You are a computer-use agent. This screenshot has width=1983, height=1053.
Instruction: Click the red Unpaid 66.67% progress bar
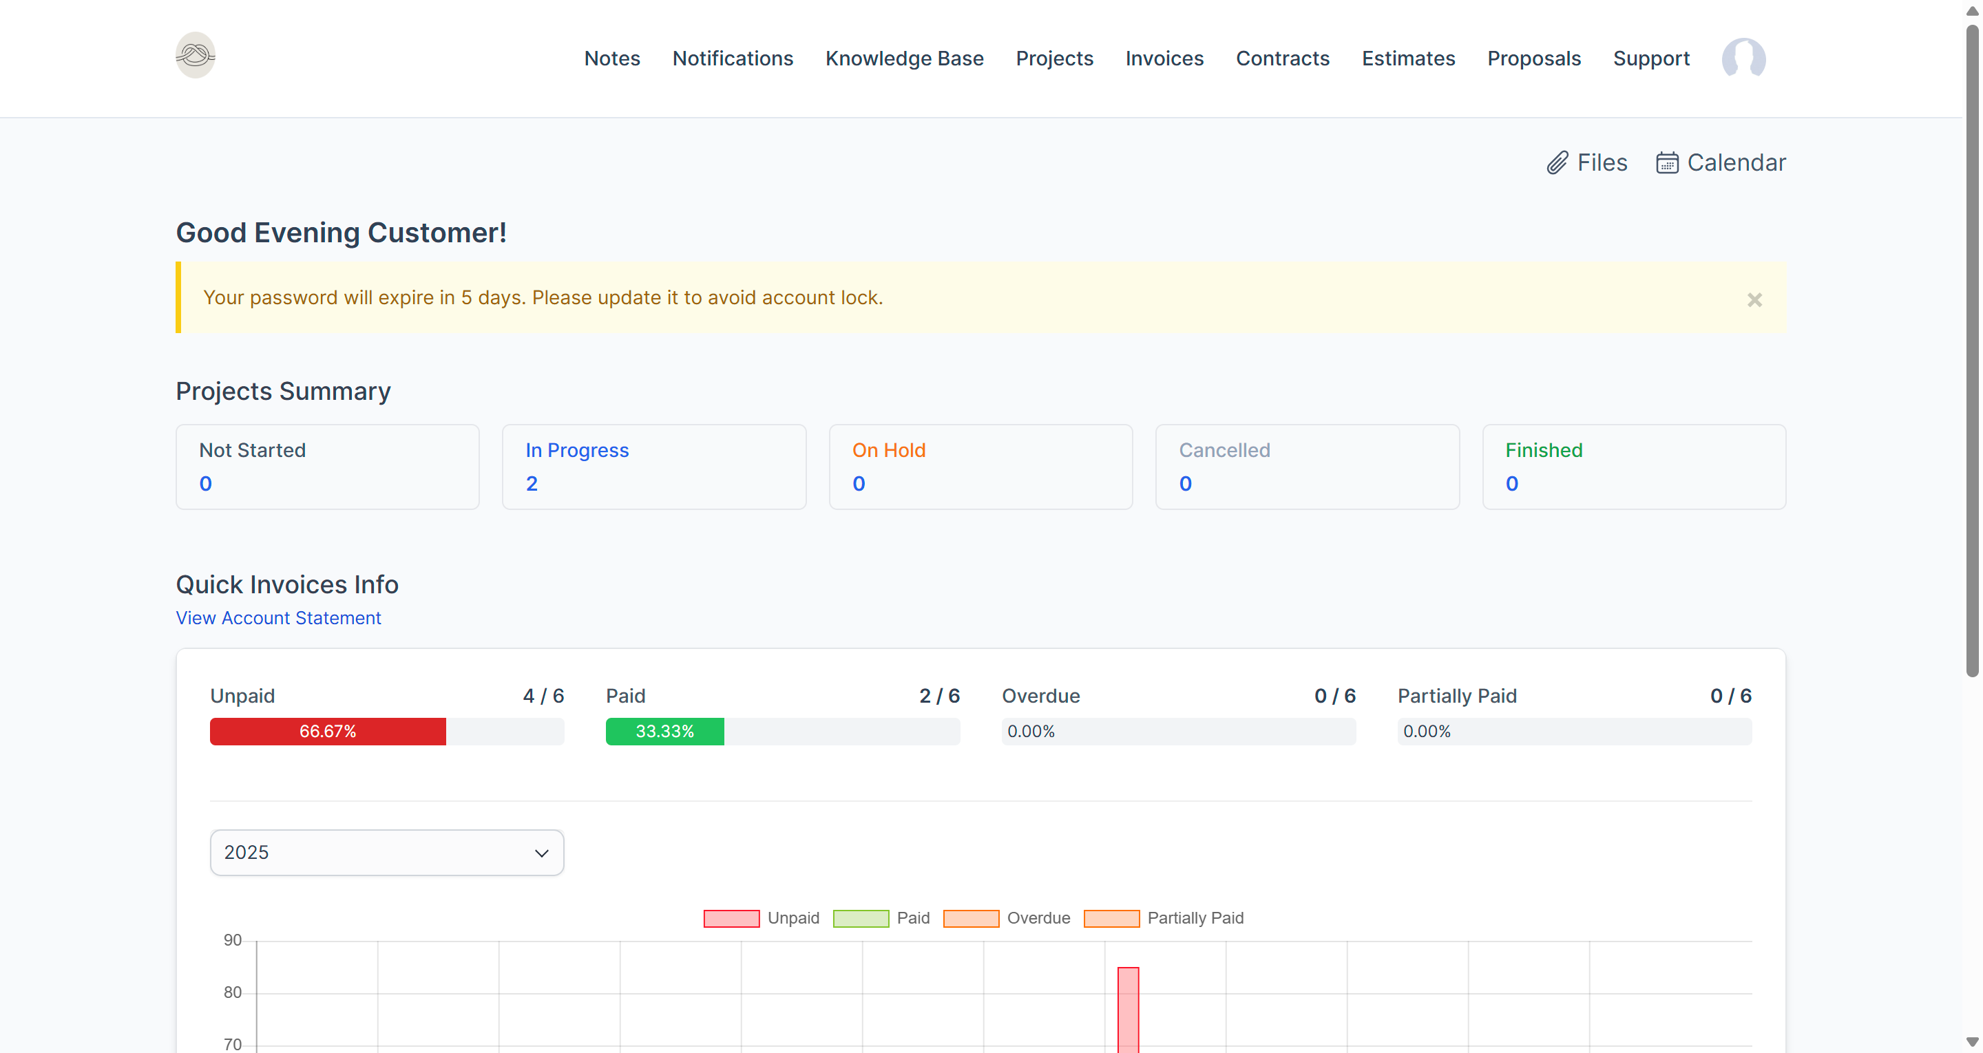tap(327, 731)
